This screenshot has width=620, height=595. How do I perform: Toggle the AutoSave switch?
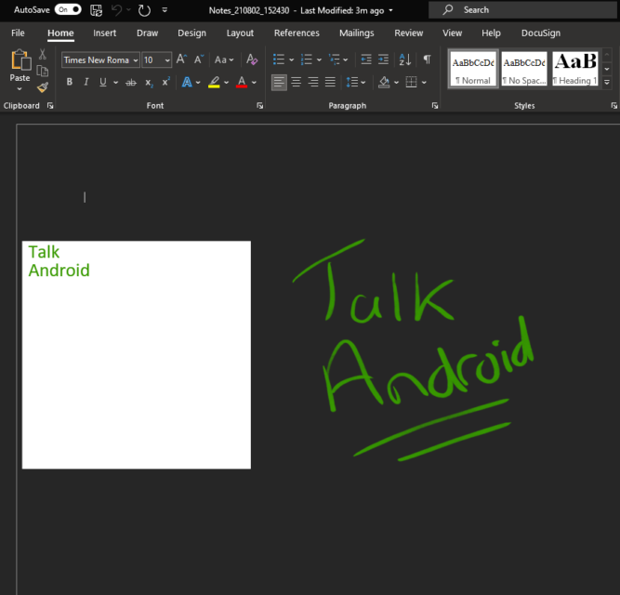[68, 10]
